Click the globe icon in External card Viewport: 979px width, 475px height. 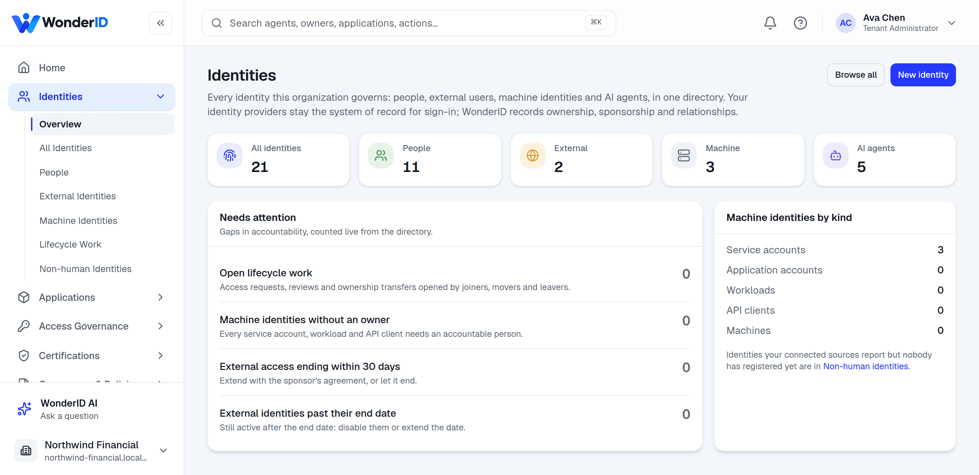[x=532, y=155]
